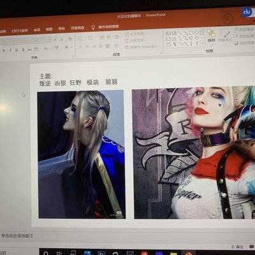Open the Convert to SmartArt dropdown

click(x=142, y=47)
